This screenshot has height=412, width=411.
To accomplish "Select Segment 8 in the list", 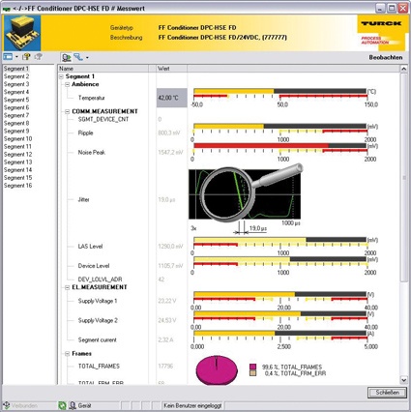I will pyautogui.click(x=16, y=123).
